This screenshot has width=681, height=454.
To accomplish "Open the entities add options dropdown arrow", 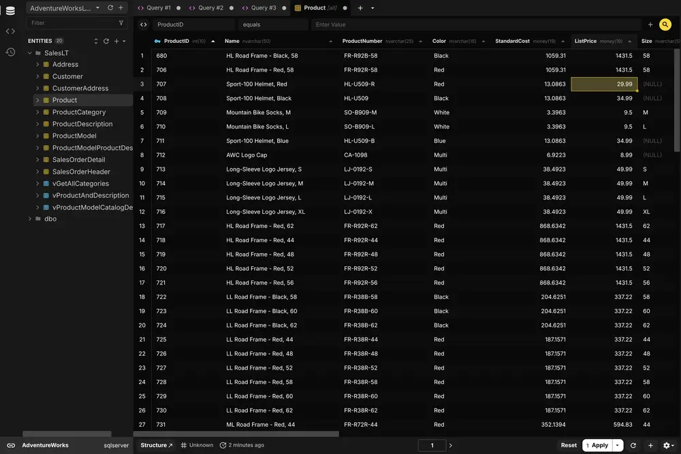I will pos(124,41).
